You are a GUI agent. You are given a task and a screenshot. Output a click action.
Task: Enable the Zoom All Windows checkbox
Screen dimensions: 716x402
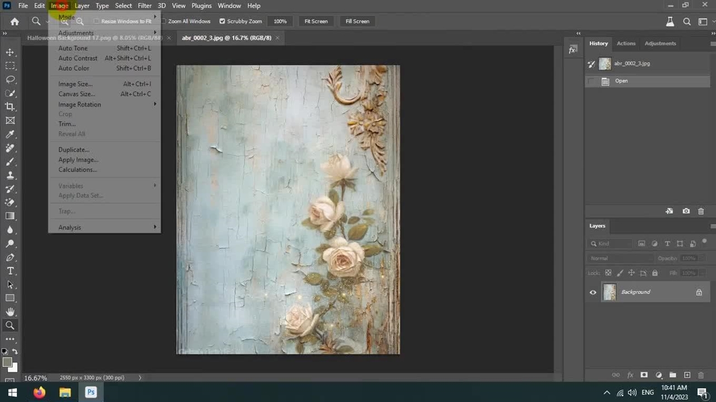click(x=163, y=21)
